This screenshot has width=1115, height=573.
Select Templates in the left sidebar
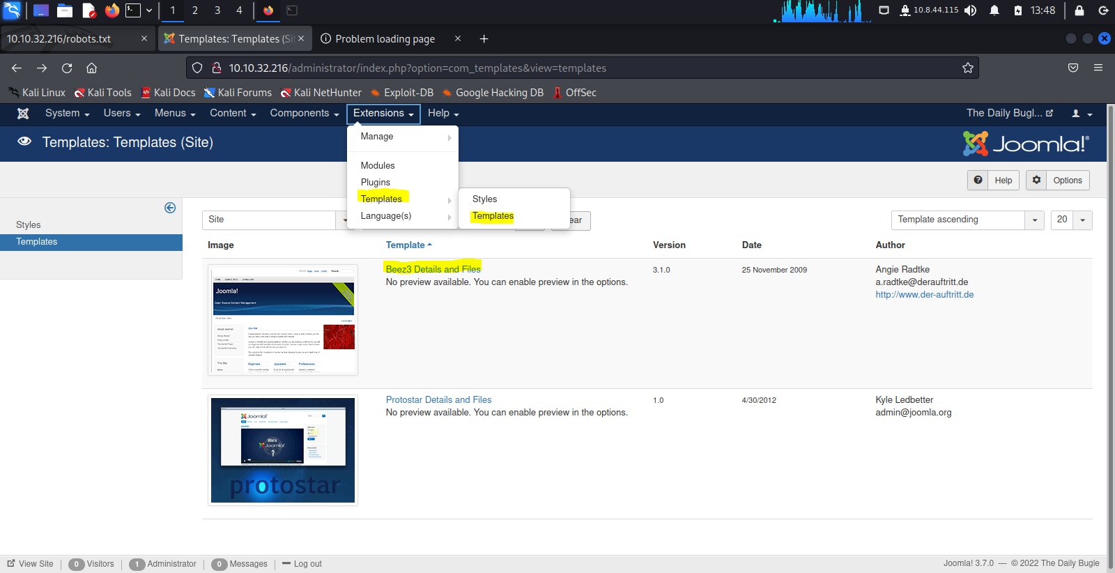tap(91, 242)
